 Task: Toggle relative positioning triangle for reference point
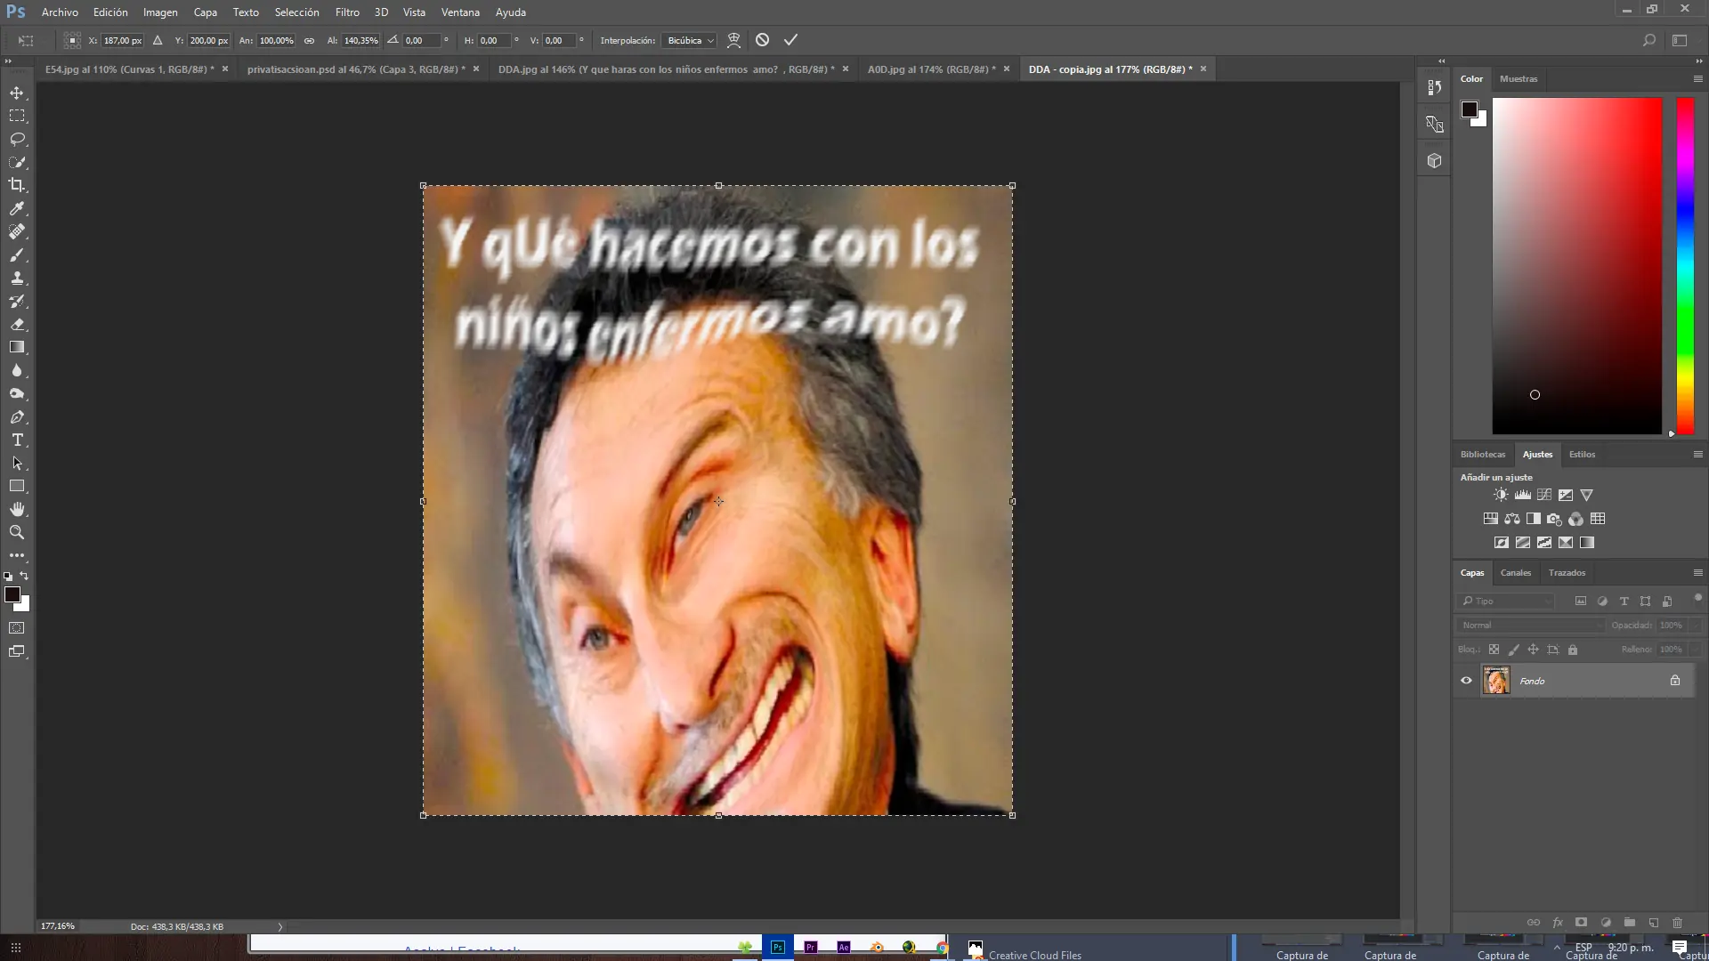pyautogui.click(x=158, y=40)
